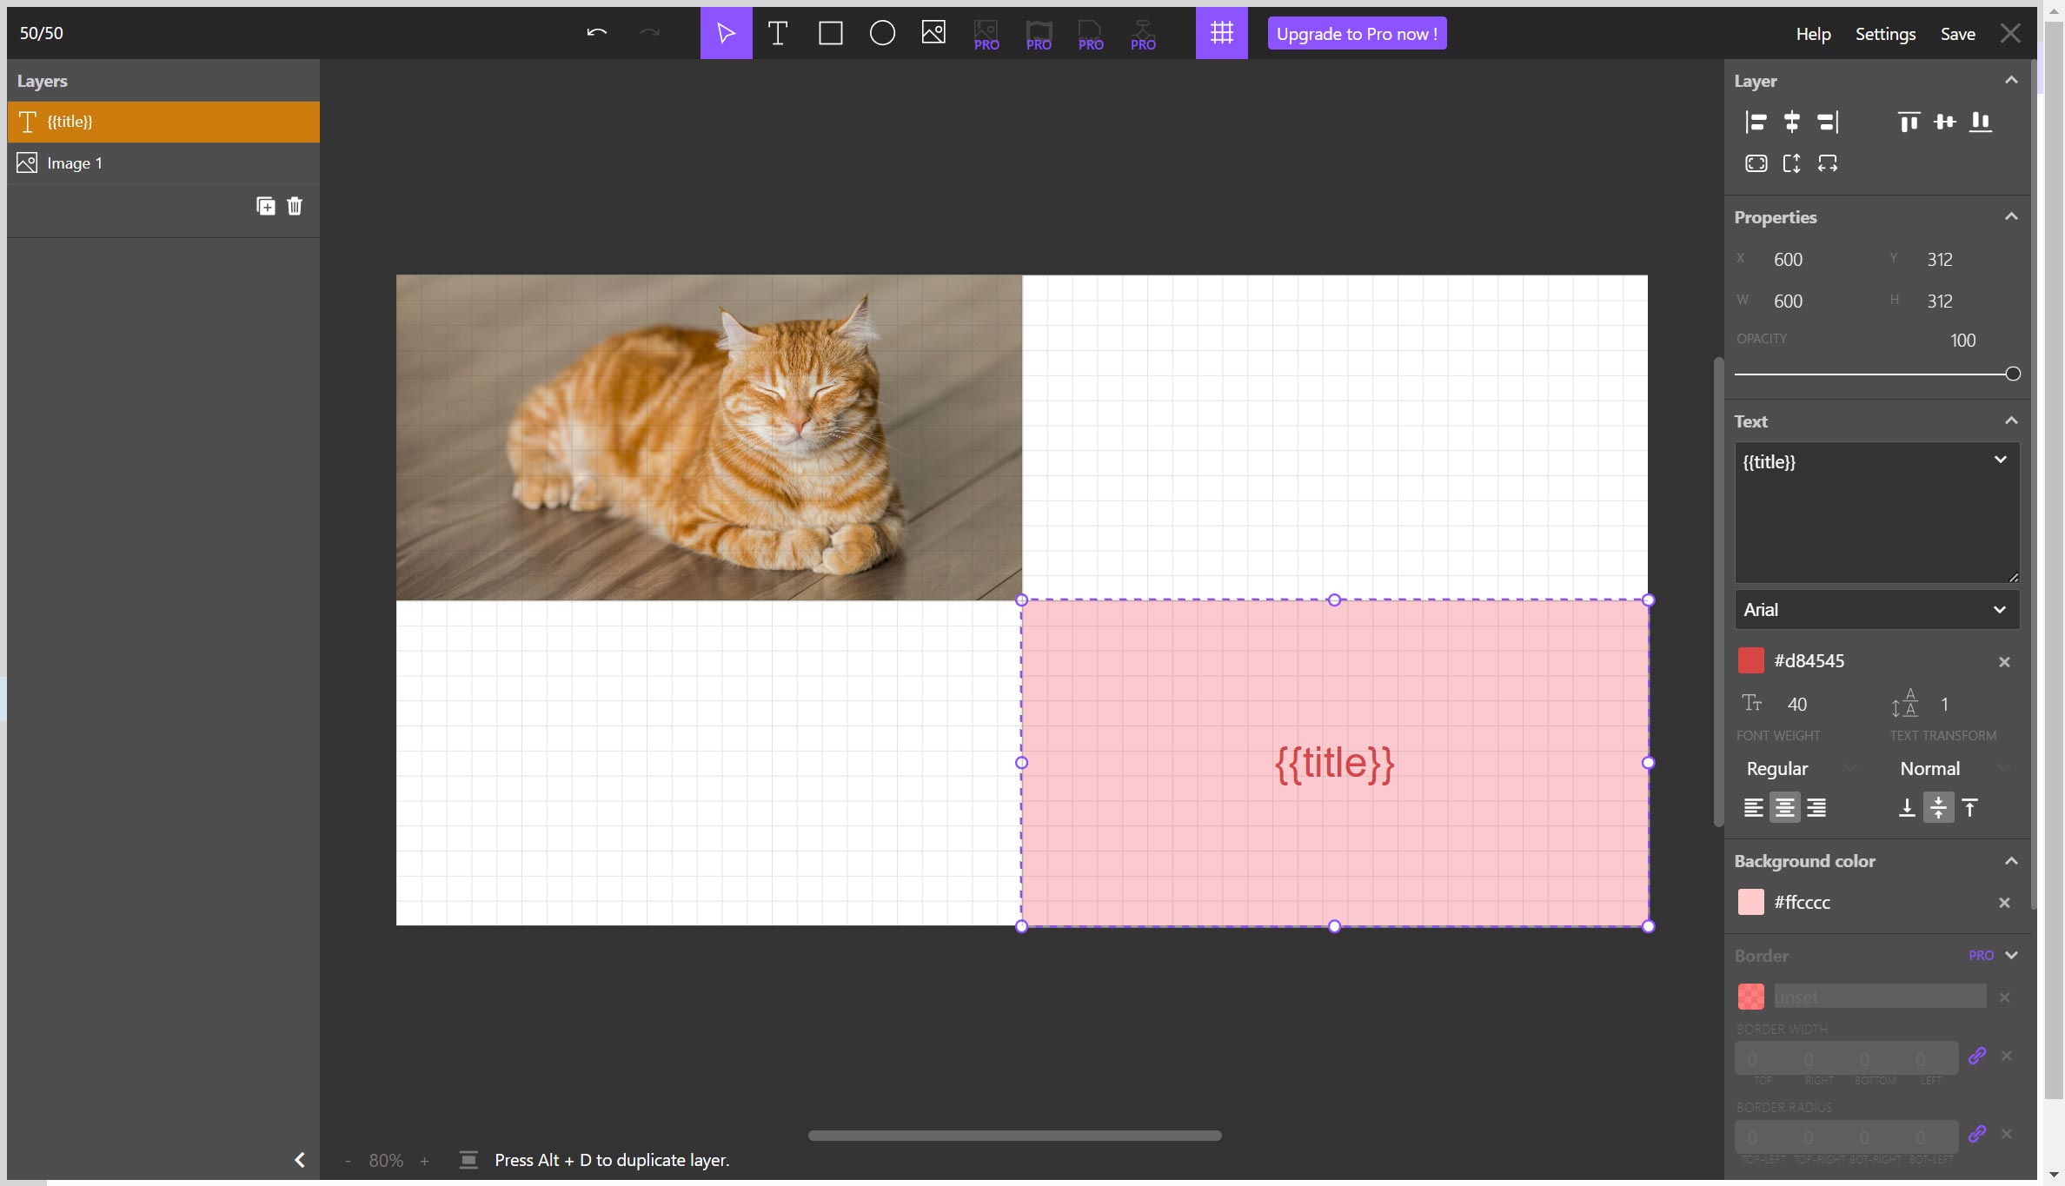Image resolution: width=2065 pixels, height=1186 pixels.
Task: Select the Rectangle tool
Action: tap(830, 33)
